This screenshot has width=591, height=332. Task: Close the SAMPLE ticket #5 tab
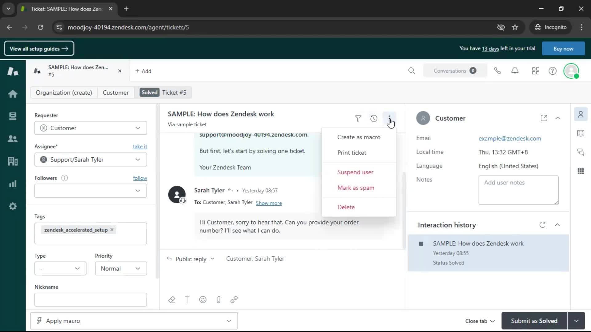click(120, 71)
